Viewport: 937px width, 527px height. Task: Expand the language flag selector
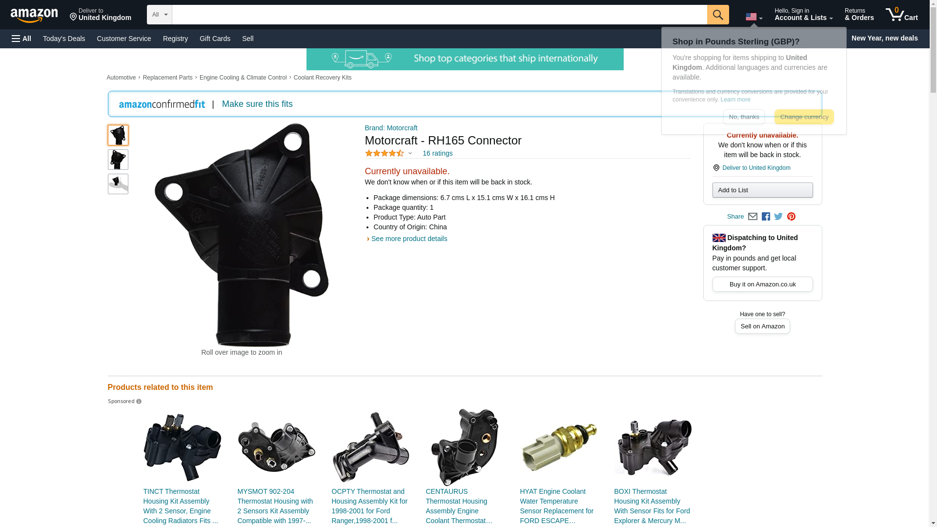754,17
